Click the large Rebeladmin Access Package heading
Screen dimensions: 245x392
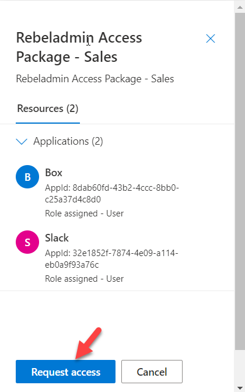(x=79, y=47)
